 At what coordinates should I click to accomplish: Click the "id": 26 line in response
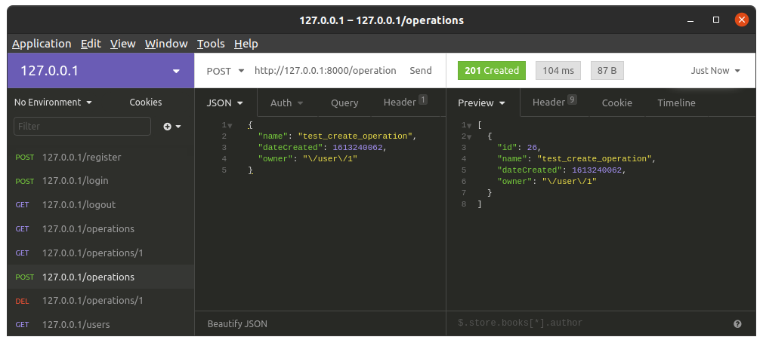pos(519,148)
